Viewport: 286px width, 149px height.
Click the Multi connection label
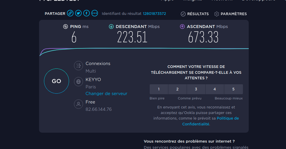click(x=91, y=71)
